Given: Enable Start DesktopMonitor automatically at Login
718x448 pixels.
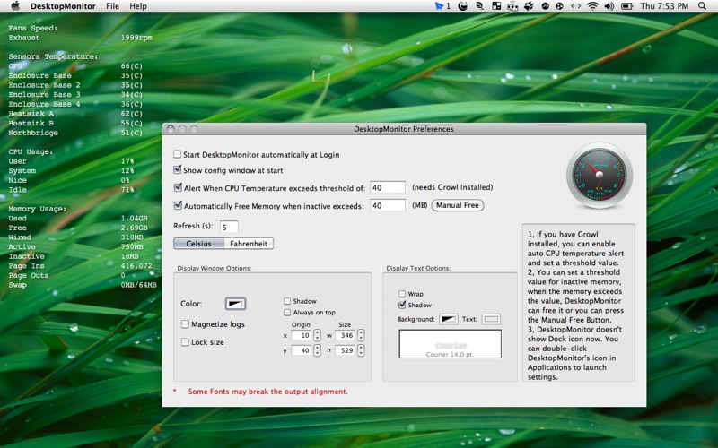Looking at the screenshot, I should [x=177, y=154].
